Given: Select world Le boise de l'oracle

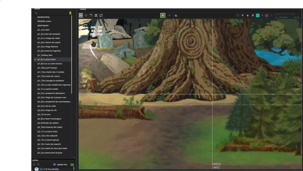Looking at the screenshot, I should coord(53,76).
